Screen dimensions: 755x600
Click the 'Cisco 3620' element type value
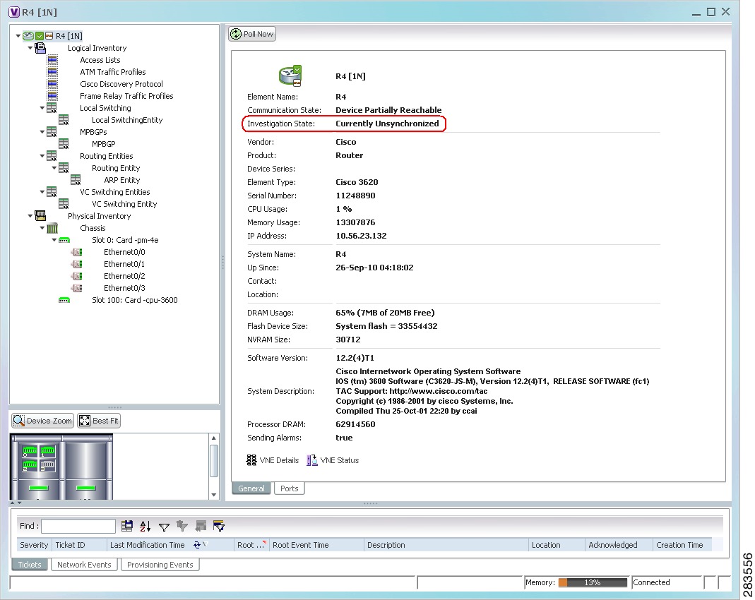tap(357, 182)
